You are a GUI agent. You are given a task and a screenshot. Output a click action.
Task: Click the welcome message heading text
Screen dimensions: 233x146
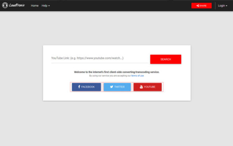tap(117, 72)
